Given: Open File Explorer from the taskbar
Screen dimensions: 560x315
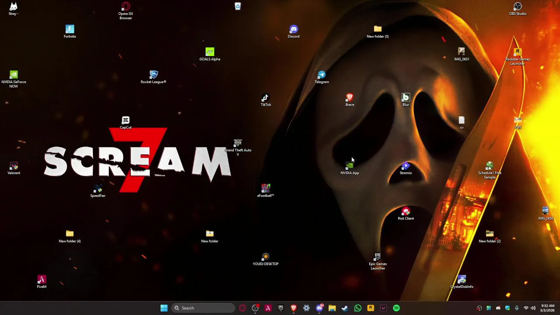Looking at the screenshot, I should pyautogui.click(x=332, y=308).
